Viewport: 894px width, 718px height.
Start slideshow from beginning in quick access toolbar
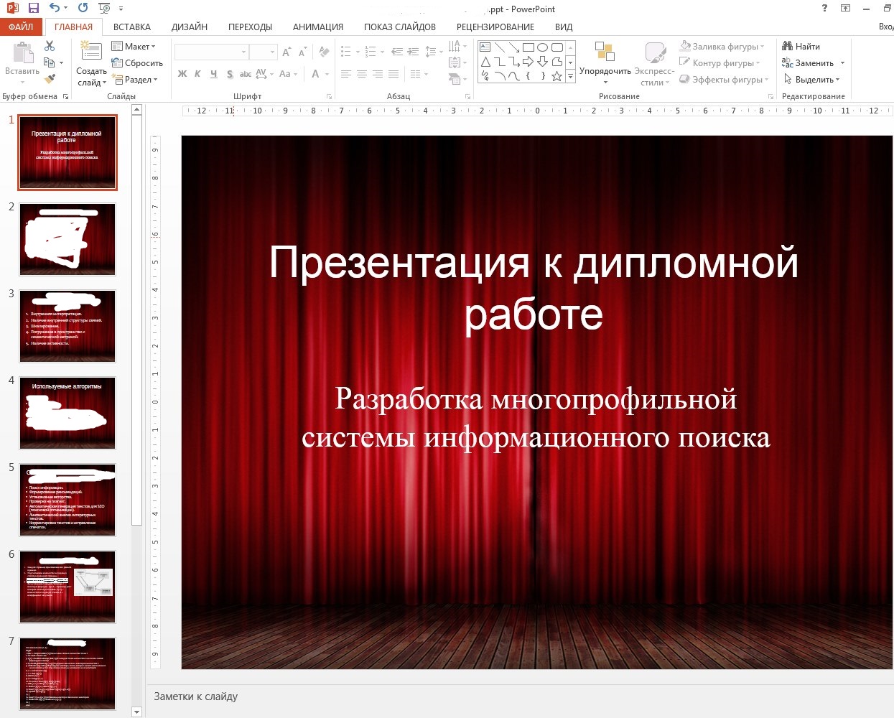(104, 8)
